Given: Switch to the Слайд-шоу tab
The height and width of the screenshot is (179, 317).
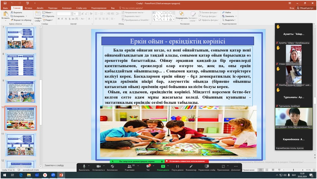Looking at the screenshot, I should 81,8.
